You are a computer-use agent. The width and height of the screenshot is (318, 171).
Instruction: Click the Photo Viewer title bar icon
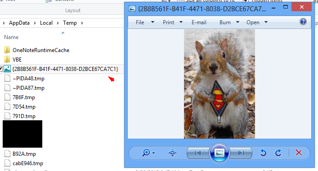tap(132, 9)
